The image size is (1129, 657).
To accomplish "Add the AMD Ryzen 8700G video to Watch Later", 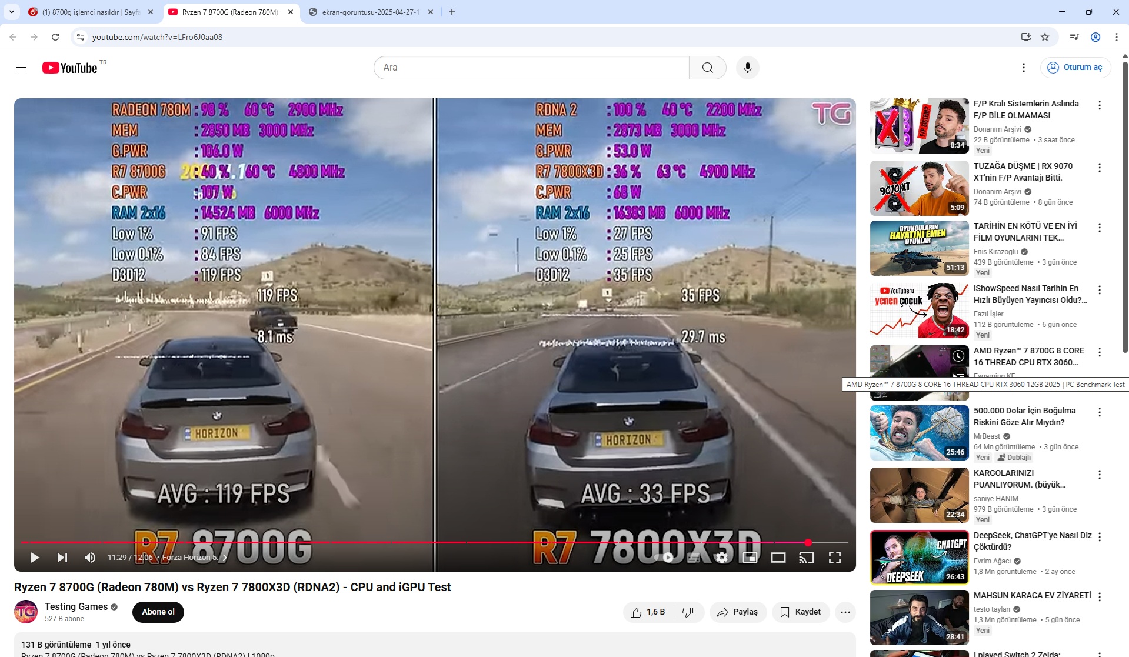I will (x=958, y=356).
